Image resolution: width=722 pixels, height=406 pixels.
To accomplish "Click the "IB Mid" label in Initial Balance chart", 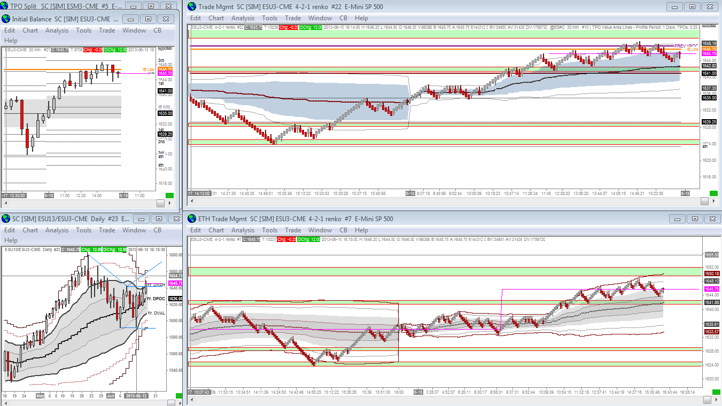I will click(x=163, y=107).
